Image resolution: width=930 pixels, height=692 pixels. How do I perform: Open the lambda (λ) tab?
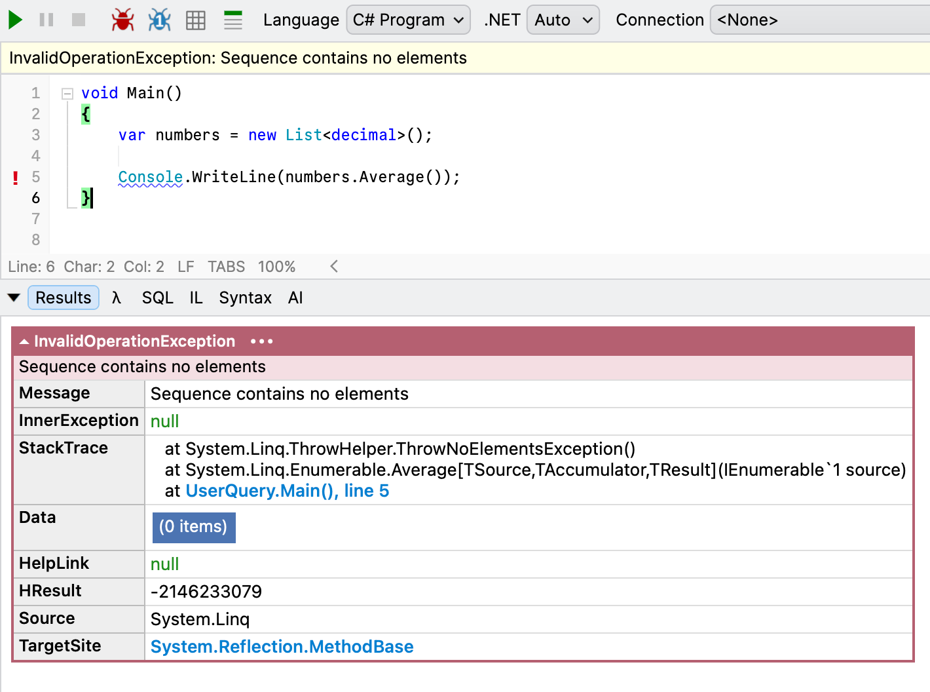pyautogui.click(x=117, y=298)
